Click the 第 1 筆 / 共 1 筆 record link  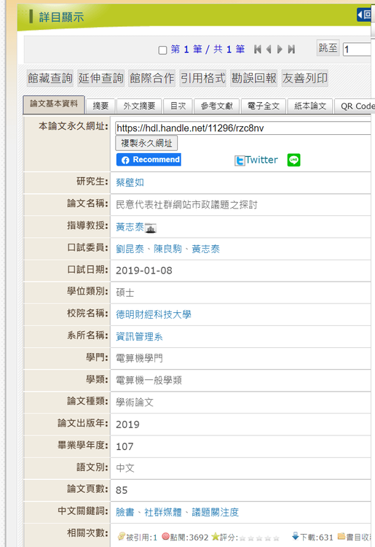(x=208, y=49)
